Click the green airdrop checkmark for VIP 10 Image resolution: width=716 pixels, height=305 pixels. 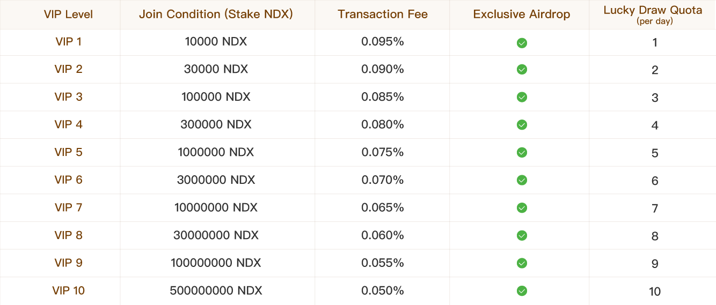522,291
